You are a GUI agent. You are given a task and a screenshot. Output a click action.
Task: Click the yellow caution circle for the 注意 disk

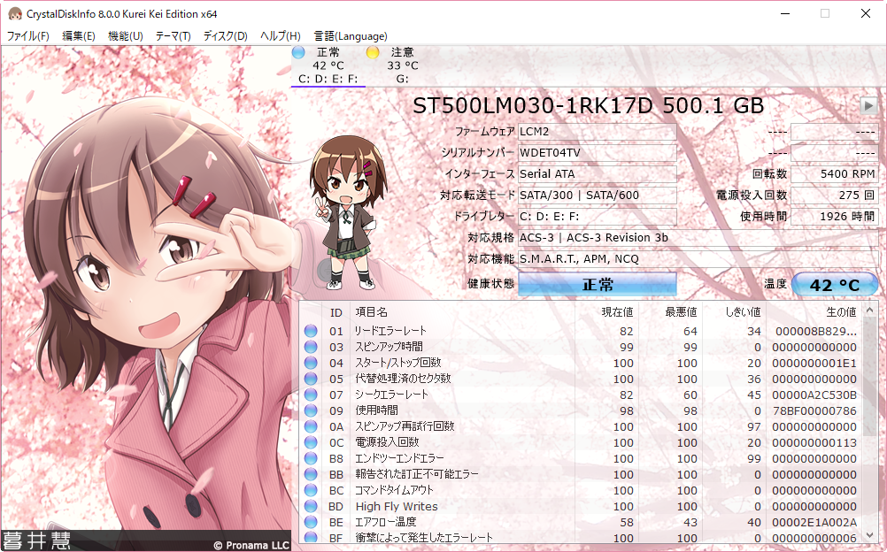click(372, 52)
